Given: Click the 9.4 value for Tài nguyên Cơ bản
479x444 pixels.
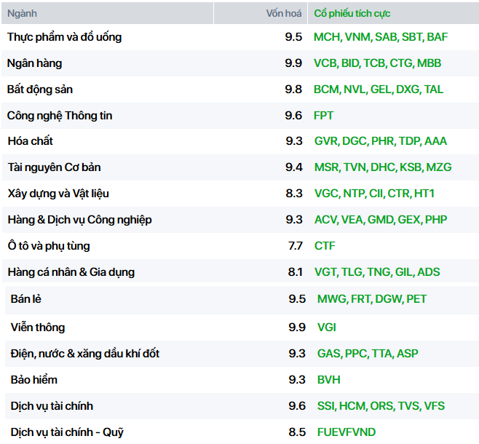Looking at the screenshot, I should (294, 167).
